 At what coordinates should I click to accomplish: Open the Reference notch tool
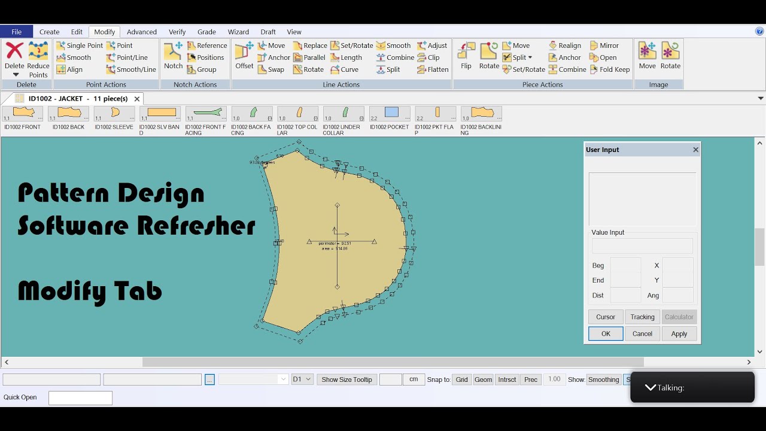click(207, 45)
